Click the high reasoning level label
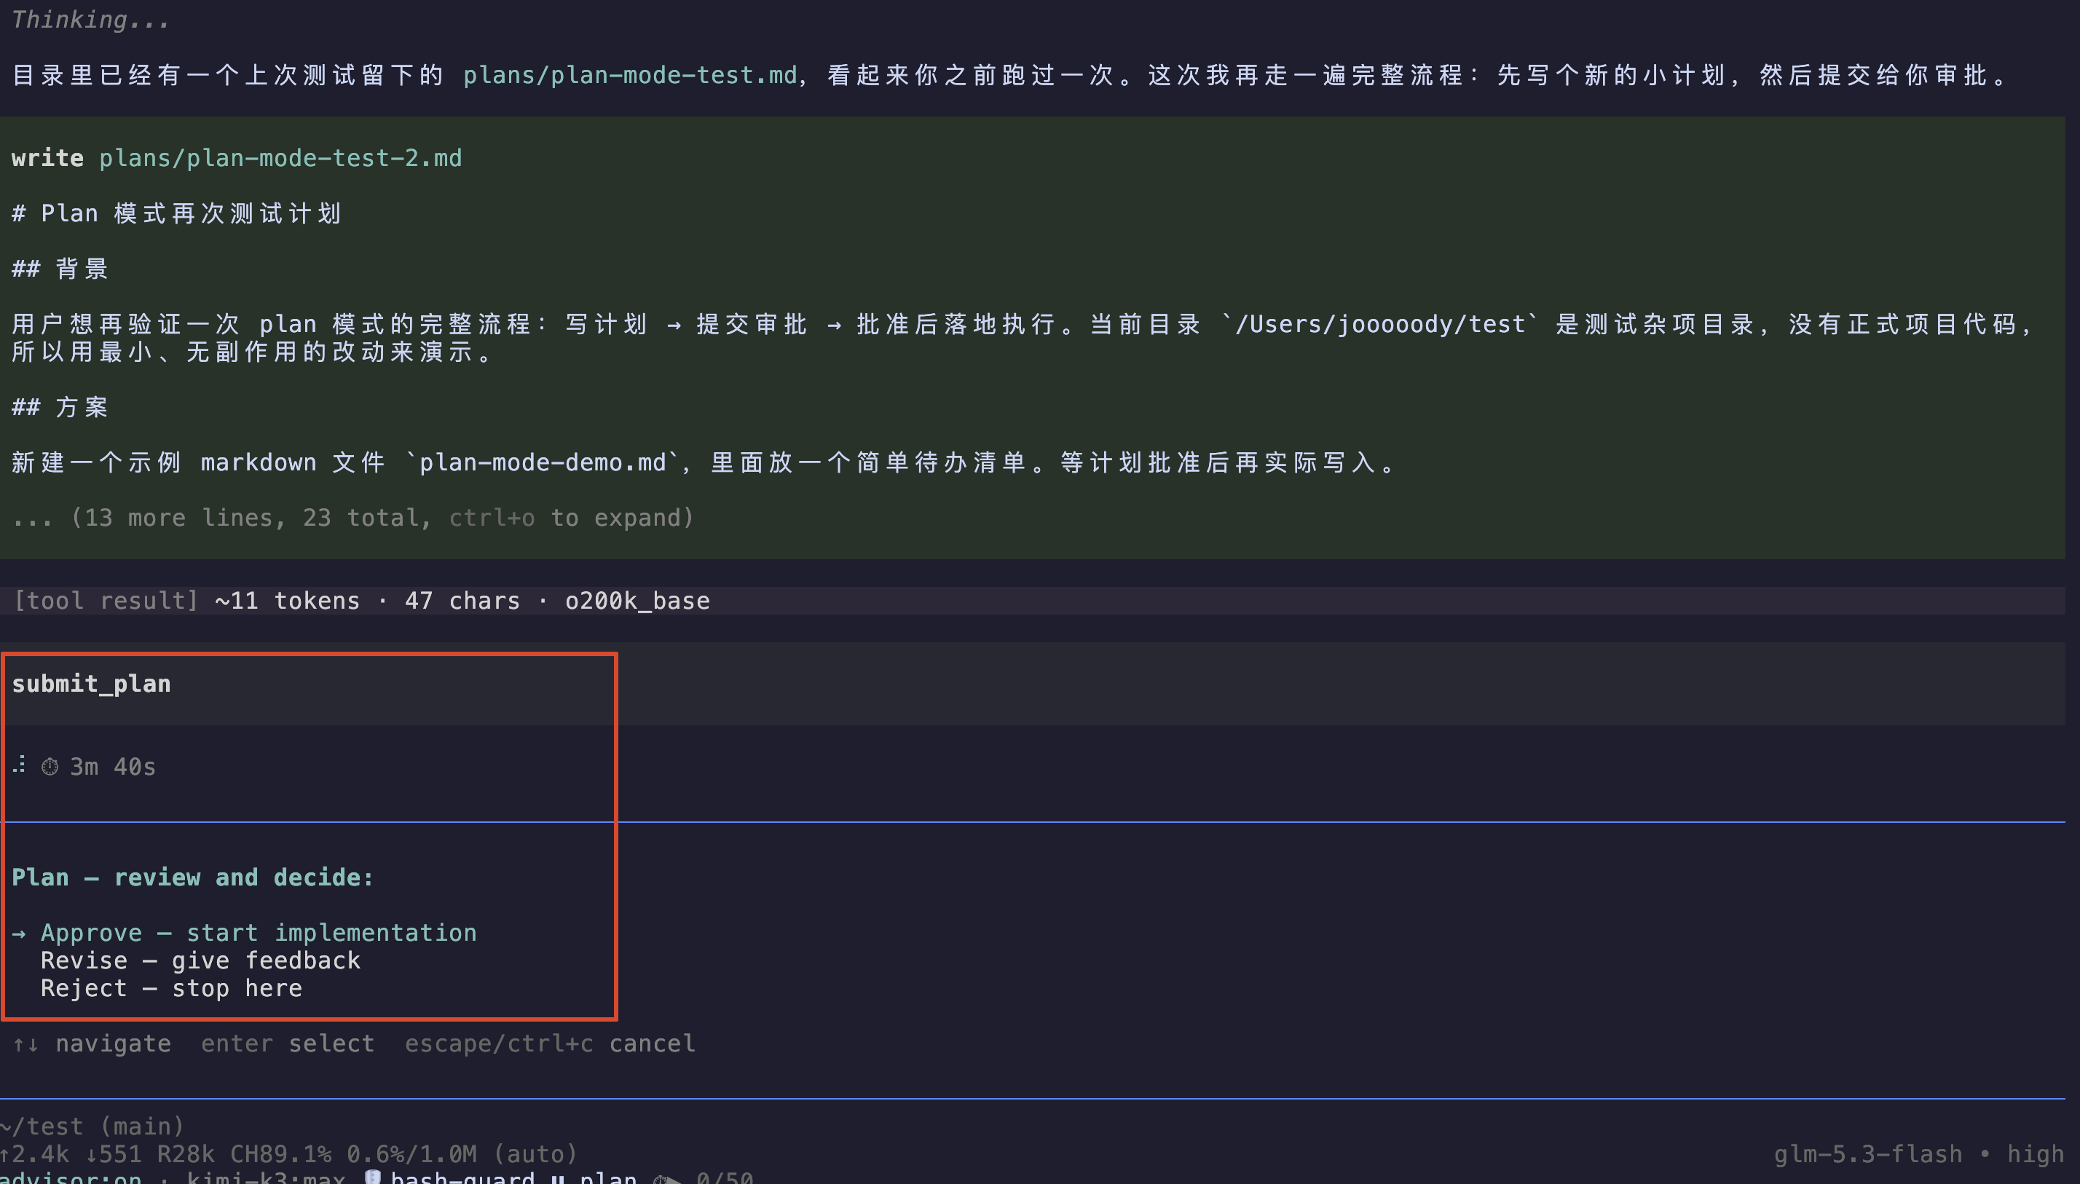 coord(2036,1154)
